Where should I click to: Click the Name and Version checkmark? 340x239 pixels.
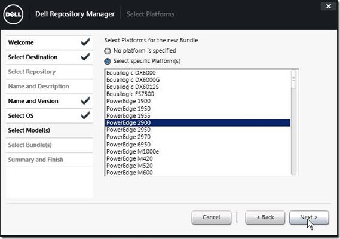pos(85,100)
